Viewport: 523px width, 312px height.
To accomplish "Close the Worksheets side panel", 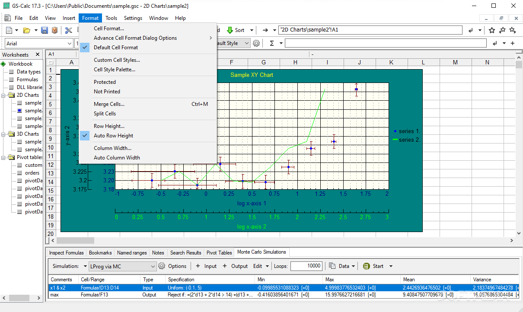I will (38, 54).
